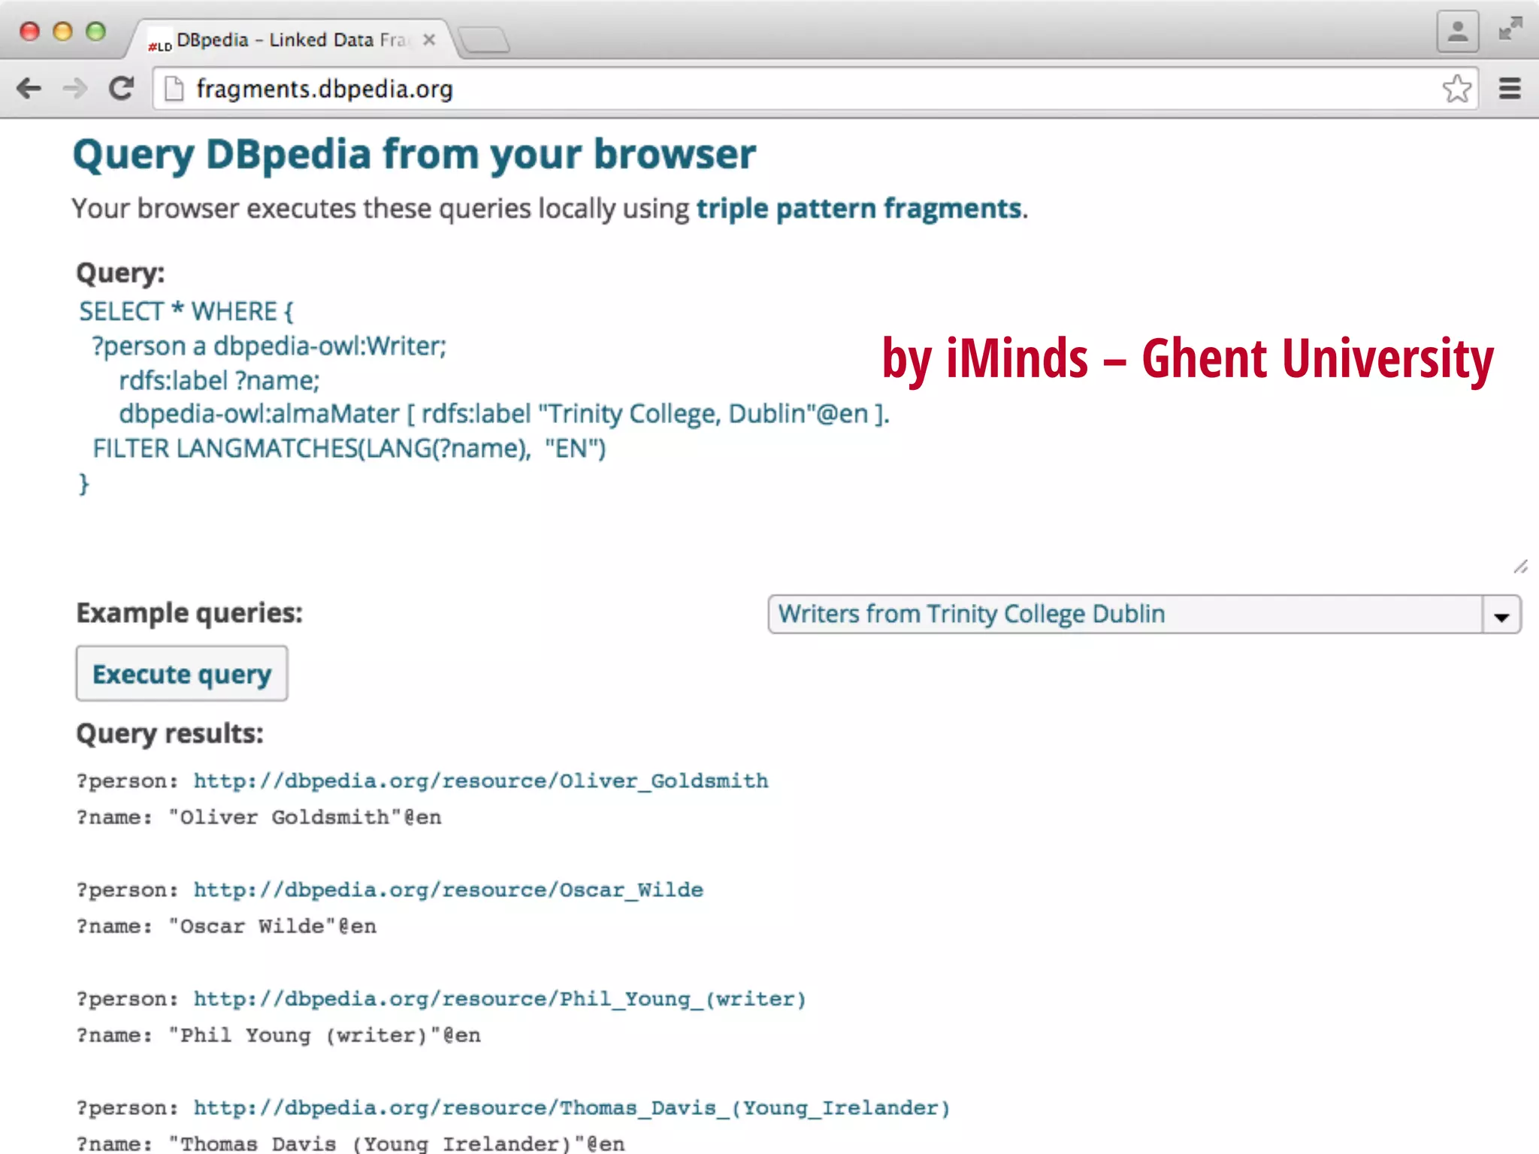The image size is (1539, 1154).
Task: Click the page icon in address bar
Action: (174, 89)
